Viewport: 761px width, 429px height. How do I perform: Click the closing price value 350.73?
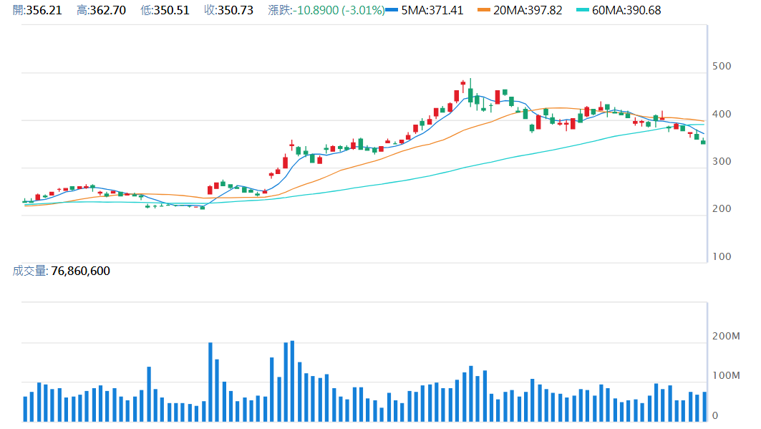coord(236,10)
